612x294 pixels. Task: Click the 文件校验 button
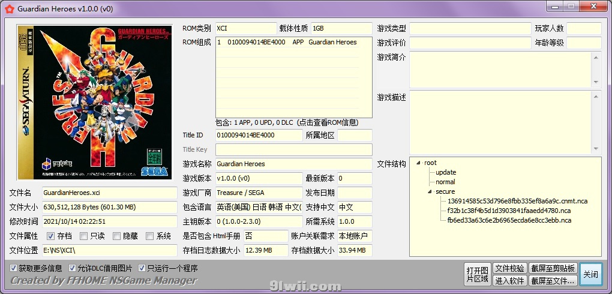point(509,268)
